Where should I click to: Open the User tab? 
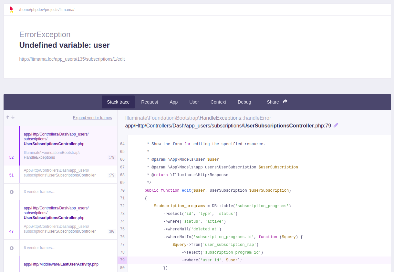194,102
